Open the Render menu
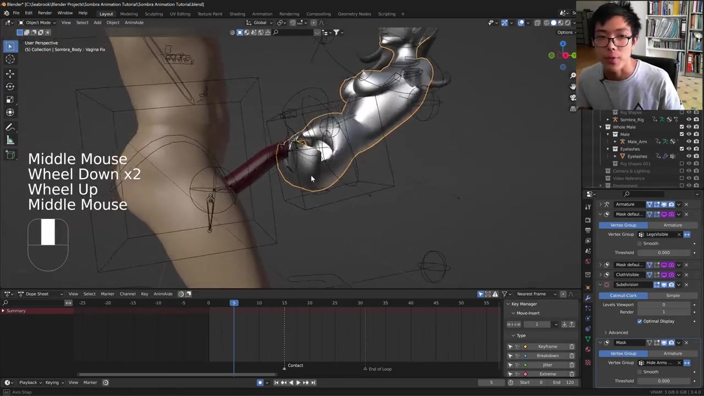 pyautogui.click(x=45, y=13)
